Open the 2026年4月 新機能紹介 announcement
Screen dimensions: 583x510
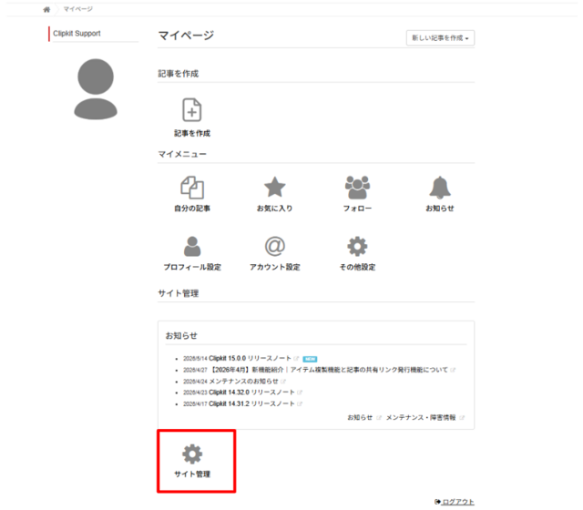(329, 370)
